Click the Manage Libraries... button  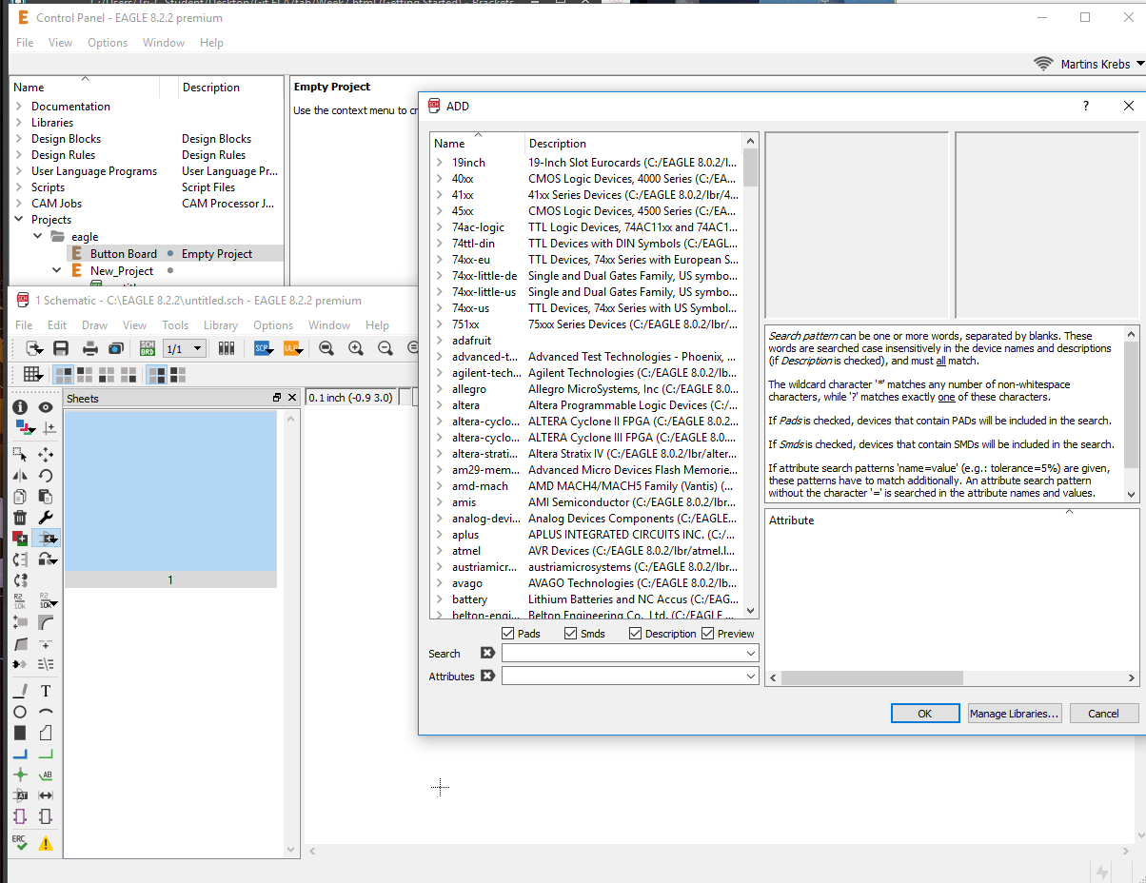pos(1015,714)
